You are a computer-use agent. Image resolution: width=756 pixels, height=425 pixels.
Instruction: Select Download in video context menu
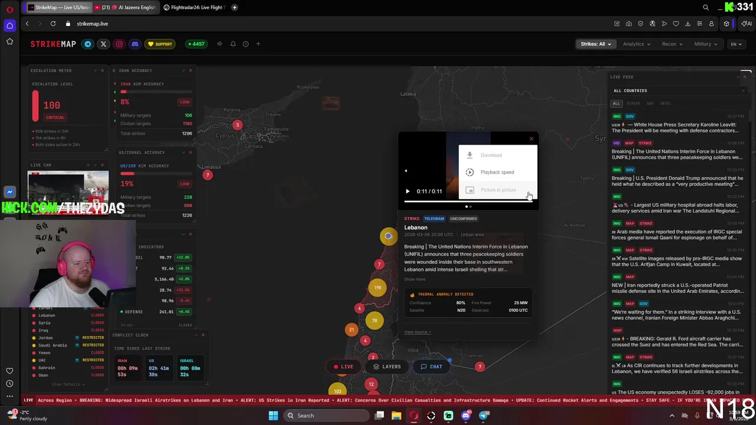tap(498, 155)
